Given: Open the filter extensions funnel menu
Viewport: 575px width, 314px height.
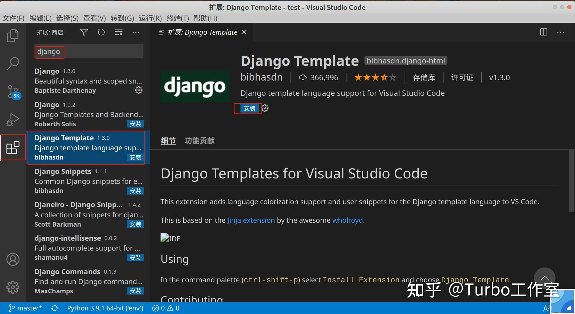Looking at the screenshot, I should point(84,32).
